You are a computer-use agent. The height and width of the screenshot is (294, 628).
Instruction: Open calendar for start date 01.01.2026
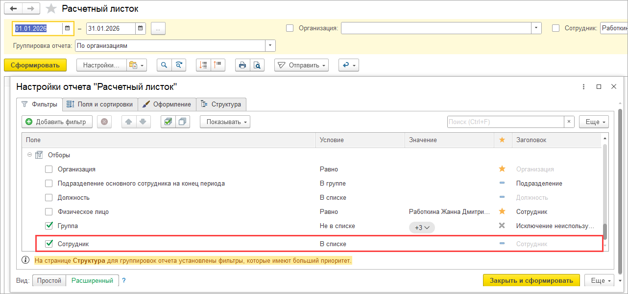pyautogui.click(x=67, y=28)
